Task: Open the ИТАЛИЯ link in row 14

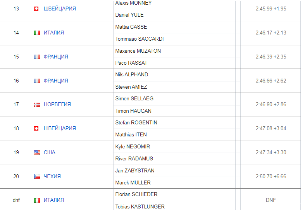Action: pos(54,33)
